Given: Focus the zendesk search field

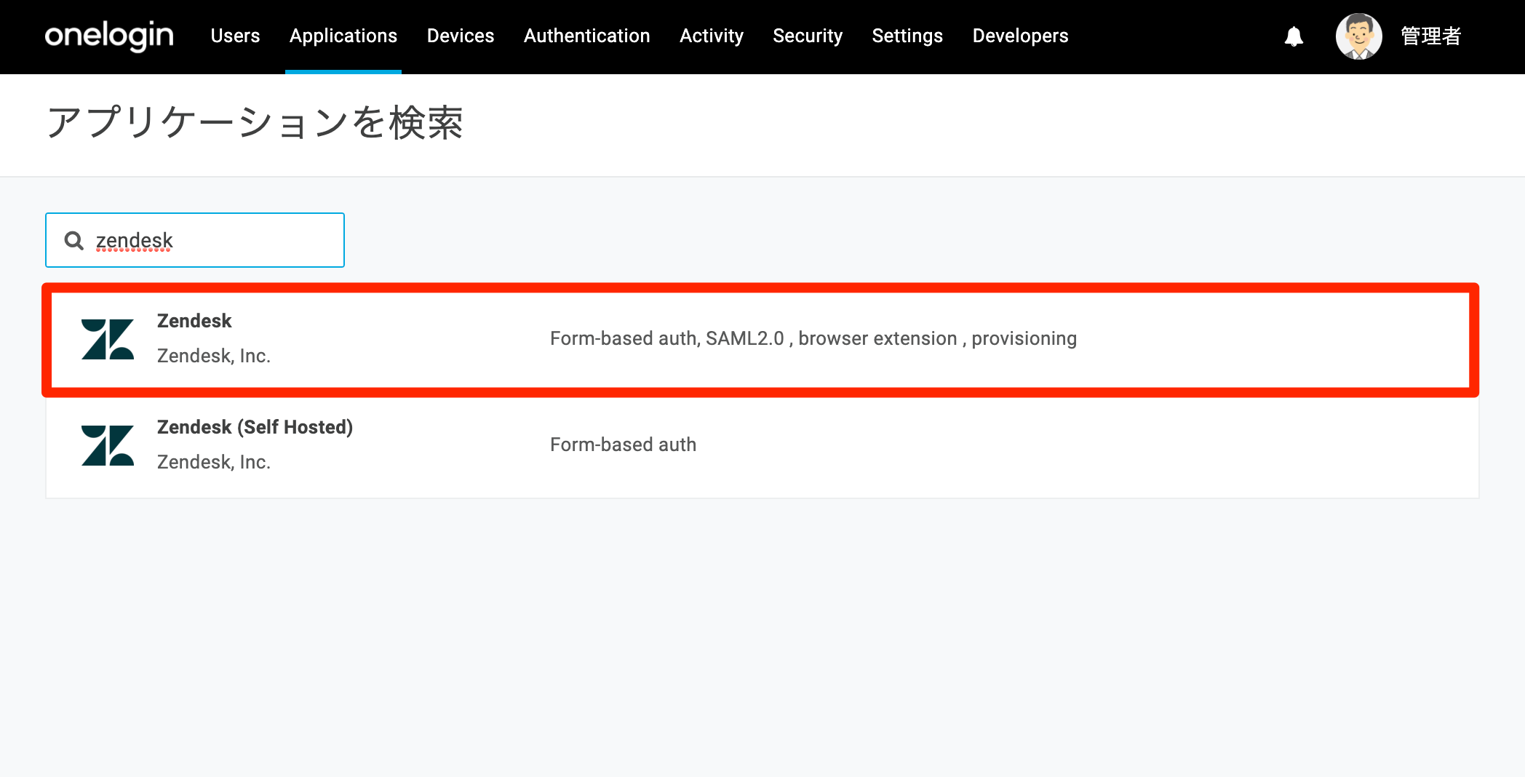Looking at the screenshot, I should [x=195, y=240].
